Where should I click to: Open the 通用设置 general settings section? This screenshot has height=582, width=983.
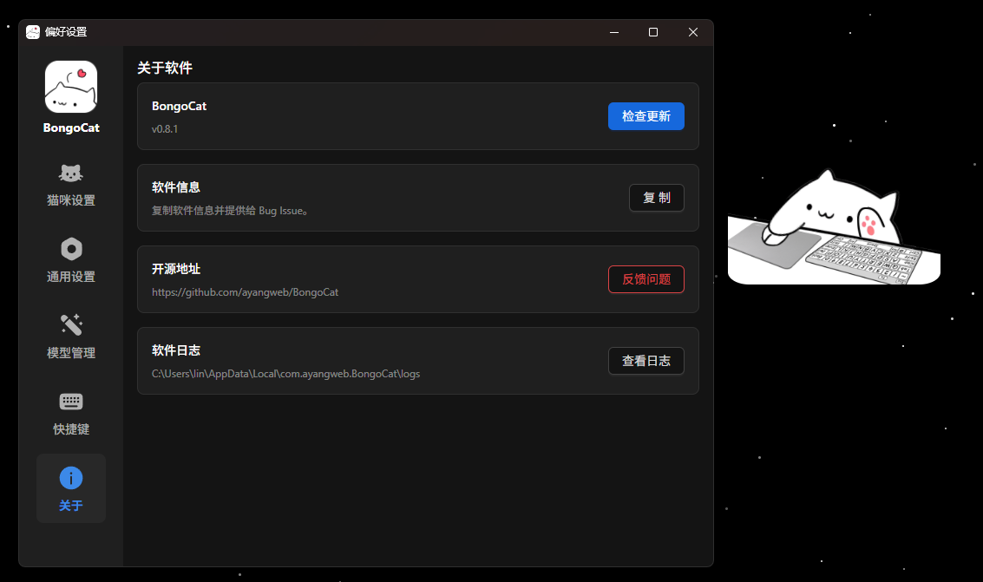coord(71,260)
